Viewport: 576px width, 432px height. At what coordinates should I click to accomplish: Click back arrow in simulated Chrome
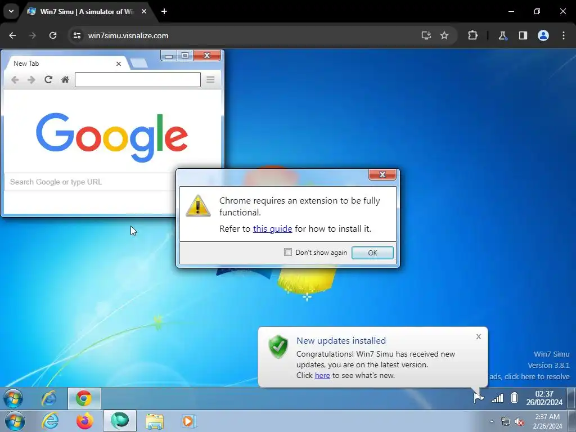[15, 80]
